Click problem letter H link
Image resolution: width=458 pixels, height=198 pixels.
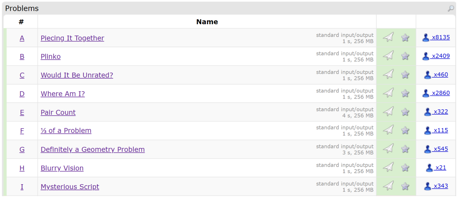coord(22,168)
